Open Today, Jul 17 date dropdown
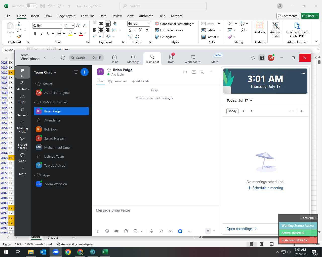 click(239, 100)
